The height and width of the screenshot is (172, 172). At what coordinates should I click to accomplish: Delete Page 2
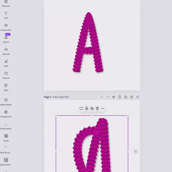point(132,97)
